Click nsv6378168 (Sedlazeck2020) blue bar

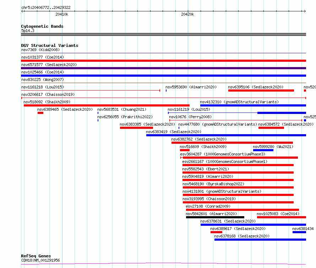pos(260,240)
